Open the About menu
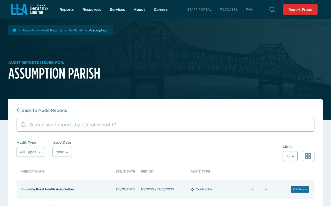 [x=139, y=10]
